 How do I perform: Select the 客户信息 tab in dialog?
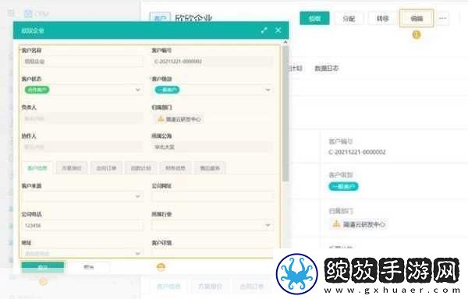point(37,168)
